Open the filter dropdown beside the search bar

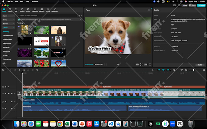pyautogui.click(x=80, y=15)
